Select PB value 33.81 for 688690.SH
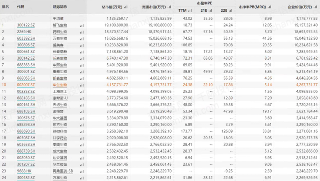 tap(267, 131)
